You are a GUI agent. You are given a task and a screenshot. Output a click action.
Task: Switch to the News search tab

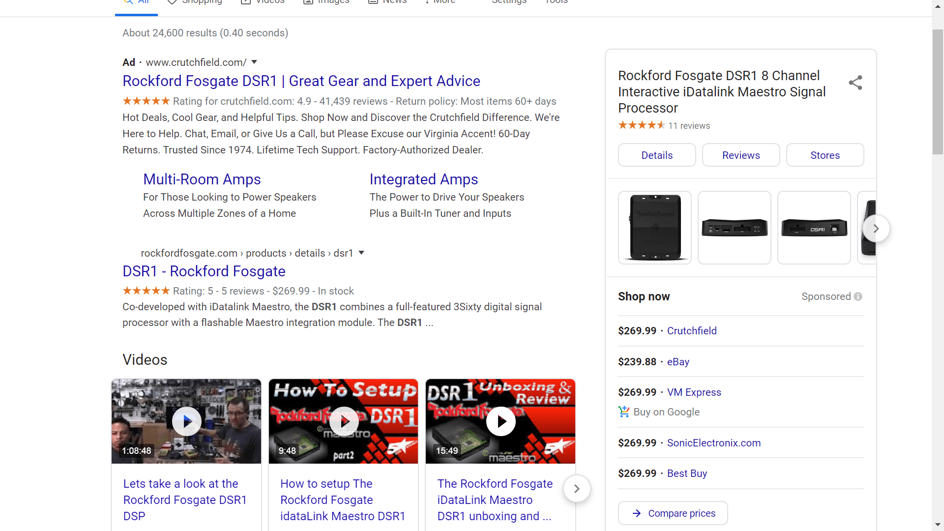tap(387, 1)
